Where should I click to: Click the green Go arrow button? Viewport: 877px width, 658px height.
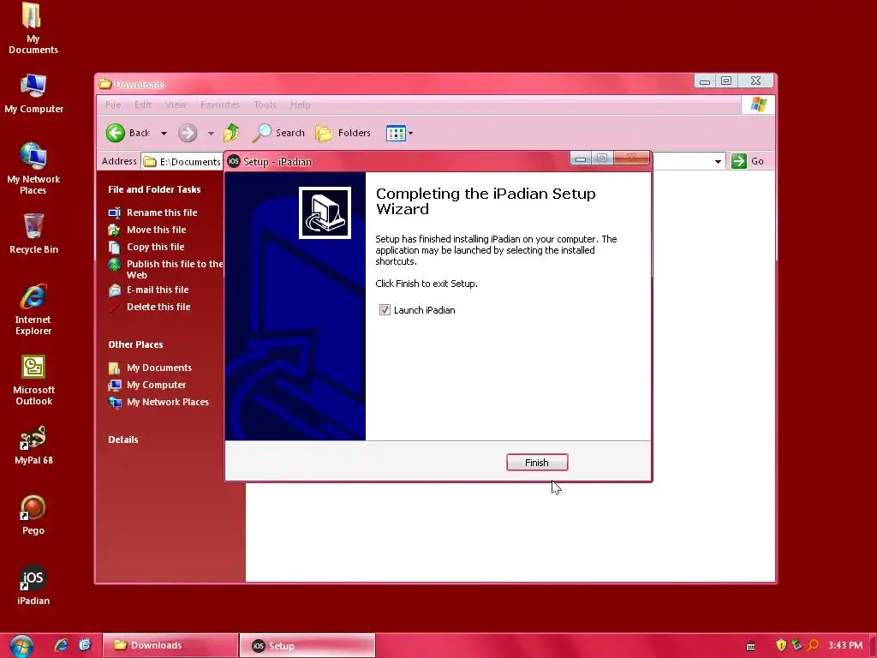tap(739, 161)
